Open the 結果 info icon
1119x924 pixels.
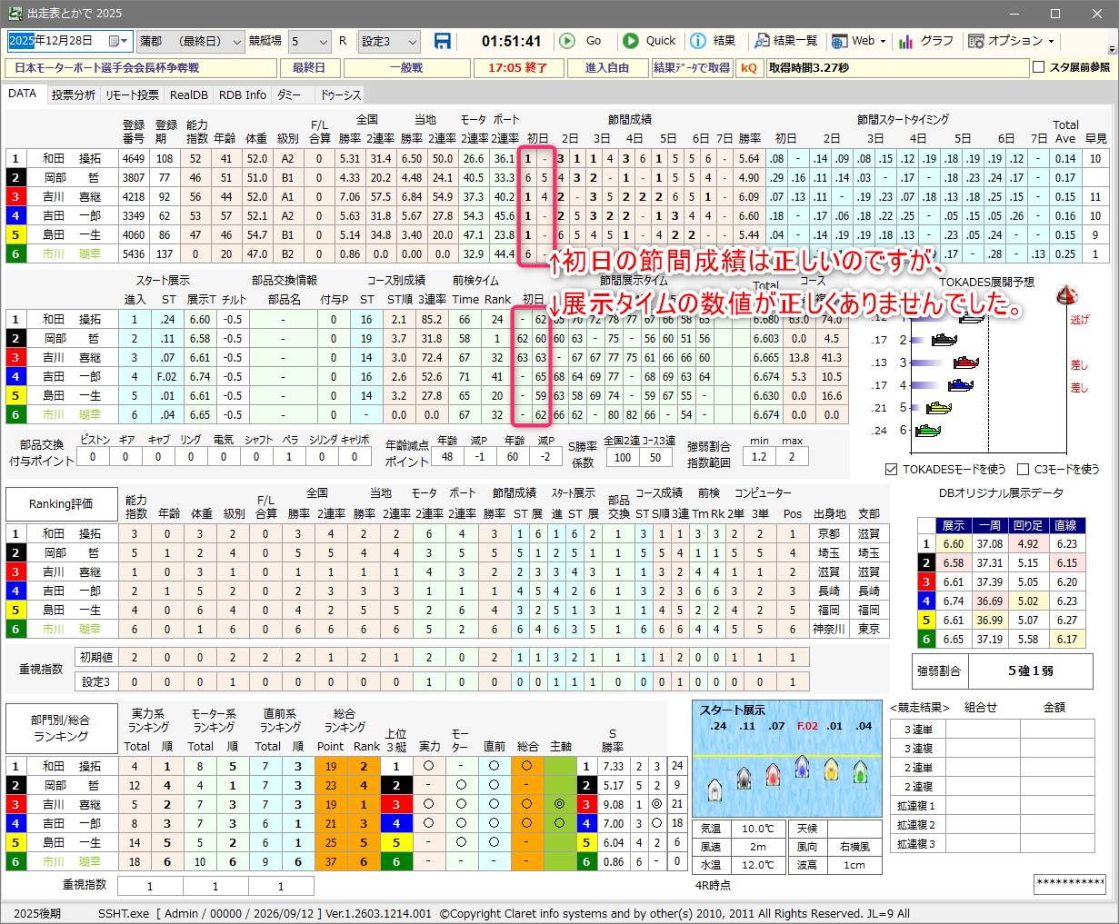click(x=698, y=41)
